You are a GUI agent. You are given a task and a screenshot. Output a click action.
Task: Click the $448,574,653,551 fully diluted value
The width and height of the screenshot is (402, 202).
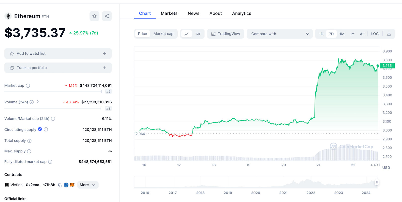click(x=95, y=162)
